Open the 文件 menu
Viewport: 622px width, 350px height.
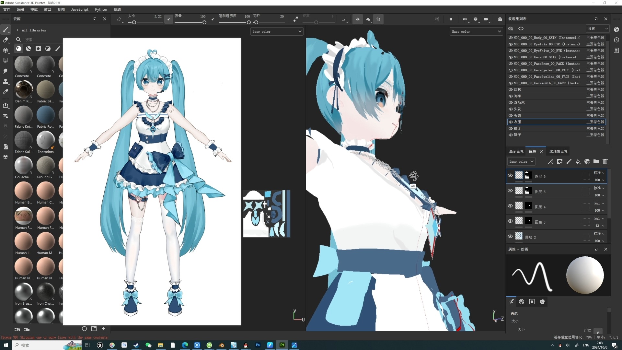(7, 9)
